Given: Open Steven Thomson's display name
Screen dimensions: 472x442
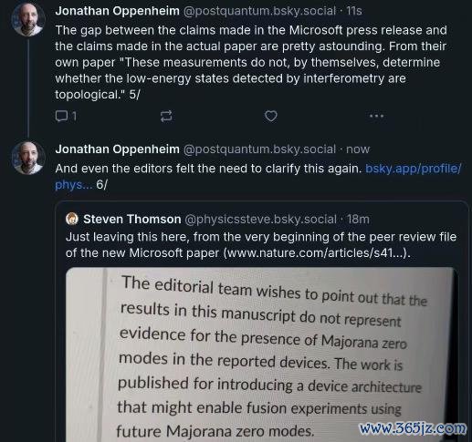Looking at the screenshot, I should tap(132, 219).
